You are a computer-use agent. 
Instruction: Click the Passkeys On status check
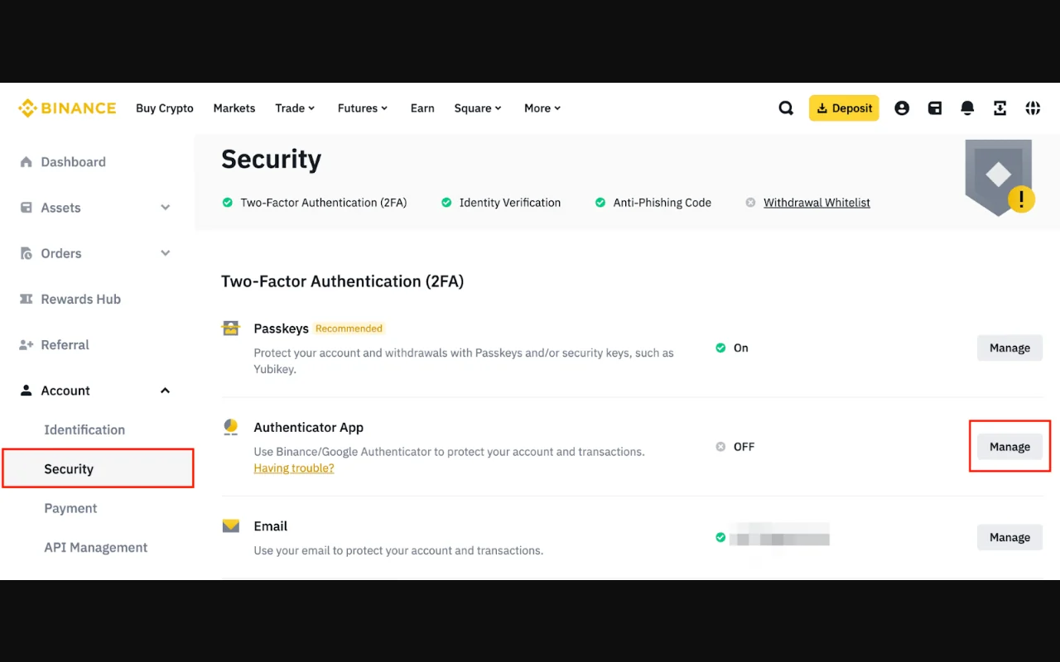coord(720,348)
